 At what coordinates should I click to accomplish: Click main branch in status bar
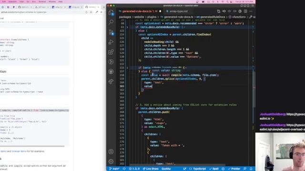click(x=114, y=169)
